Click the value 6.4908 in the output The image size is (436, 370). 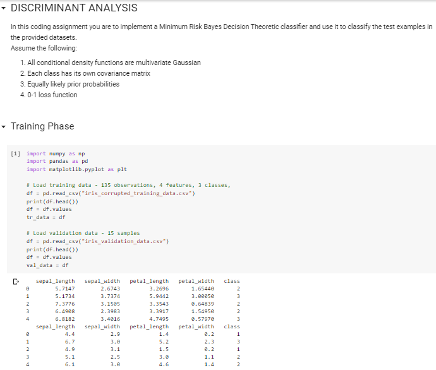(x=65, y=311)
